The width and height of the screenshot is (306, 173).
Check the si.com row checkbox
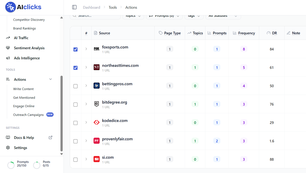coord(75,160)
